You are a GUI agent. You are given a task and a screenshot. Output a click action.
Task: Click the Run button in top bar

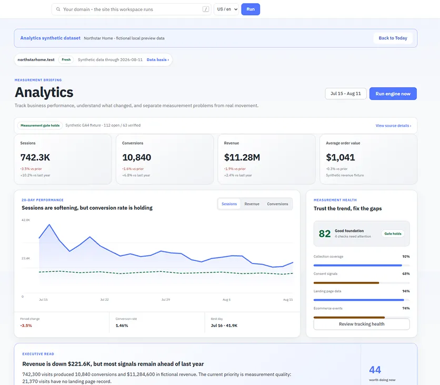click(x=251, y=9)
